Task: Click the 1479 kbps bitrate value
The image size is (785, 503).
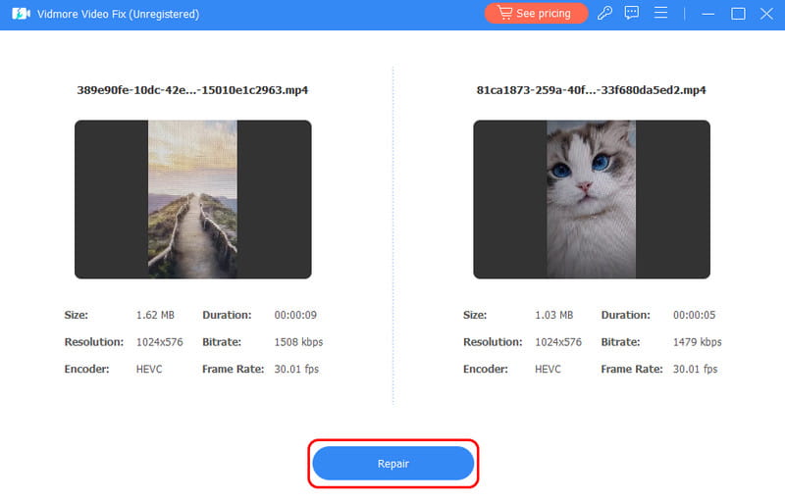Action: pos(697,342)
